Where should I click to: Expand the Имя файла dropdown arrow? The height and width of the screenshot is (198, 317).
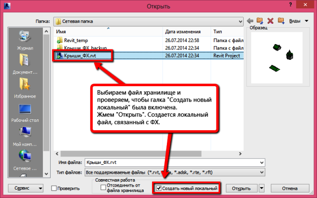click(262, 163)
